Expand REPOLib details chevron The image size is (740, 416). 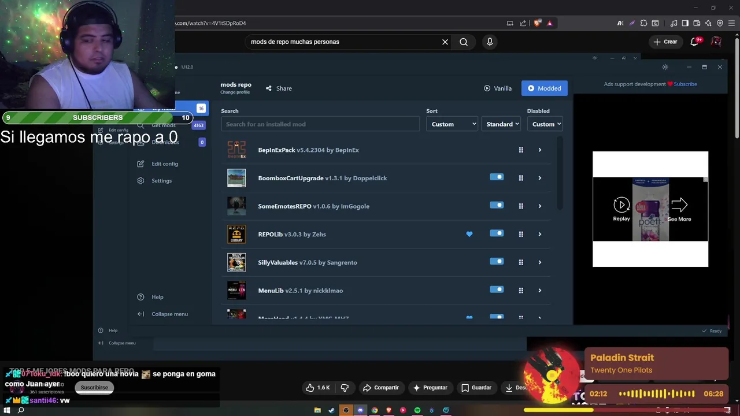pos(540,234)
